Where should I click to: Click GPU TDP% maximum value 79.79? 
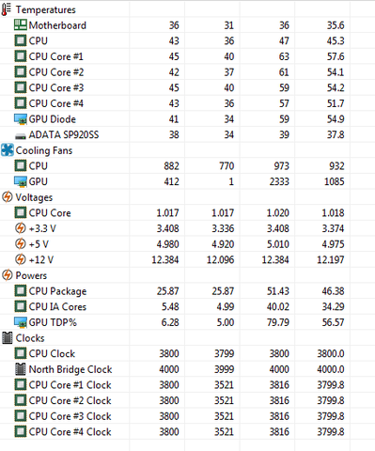point(278,322)
